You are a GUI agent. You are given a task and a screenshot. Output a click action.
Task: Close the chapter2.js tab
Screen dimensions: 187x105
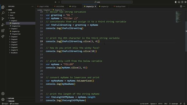click(95, 6)
